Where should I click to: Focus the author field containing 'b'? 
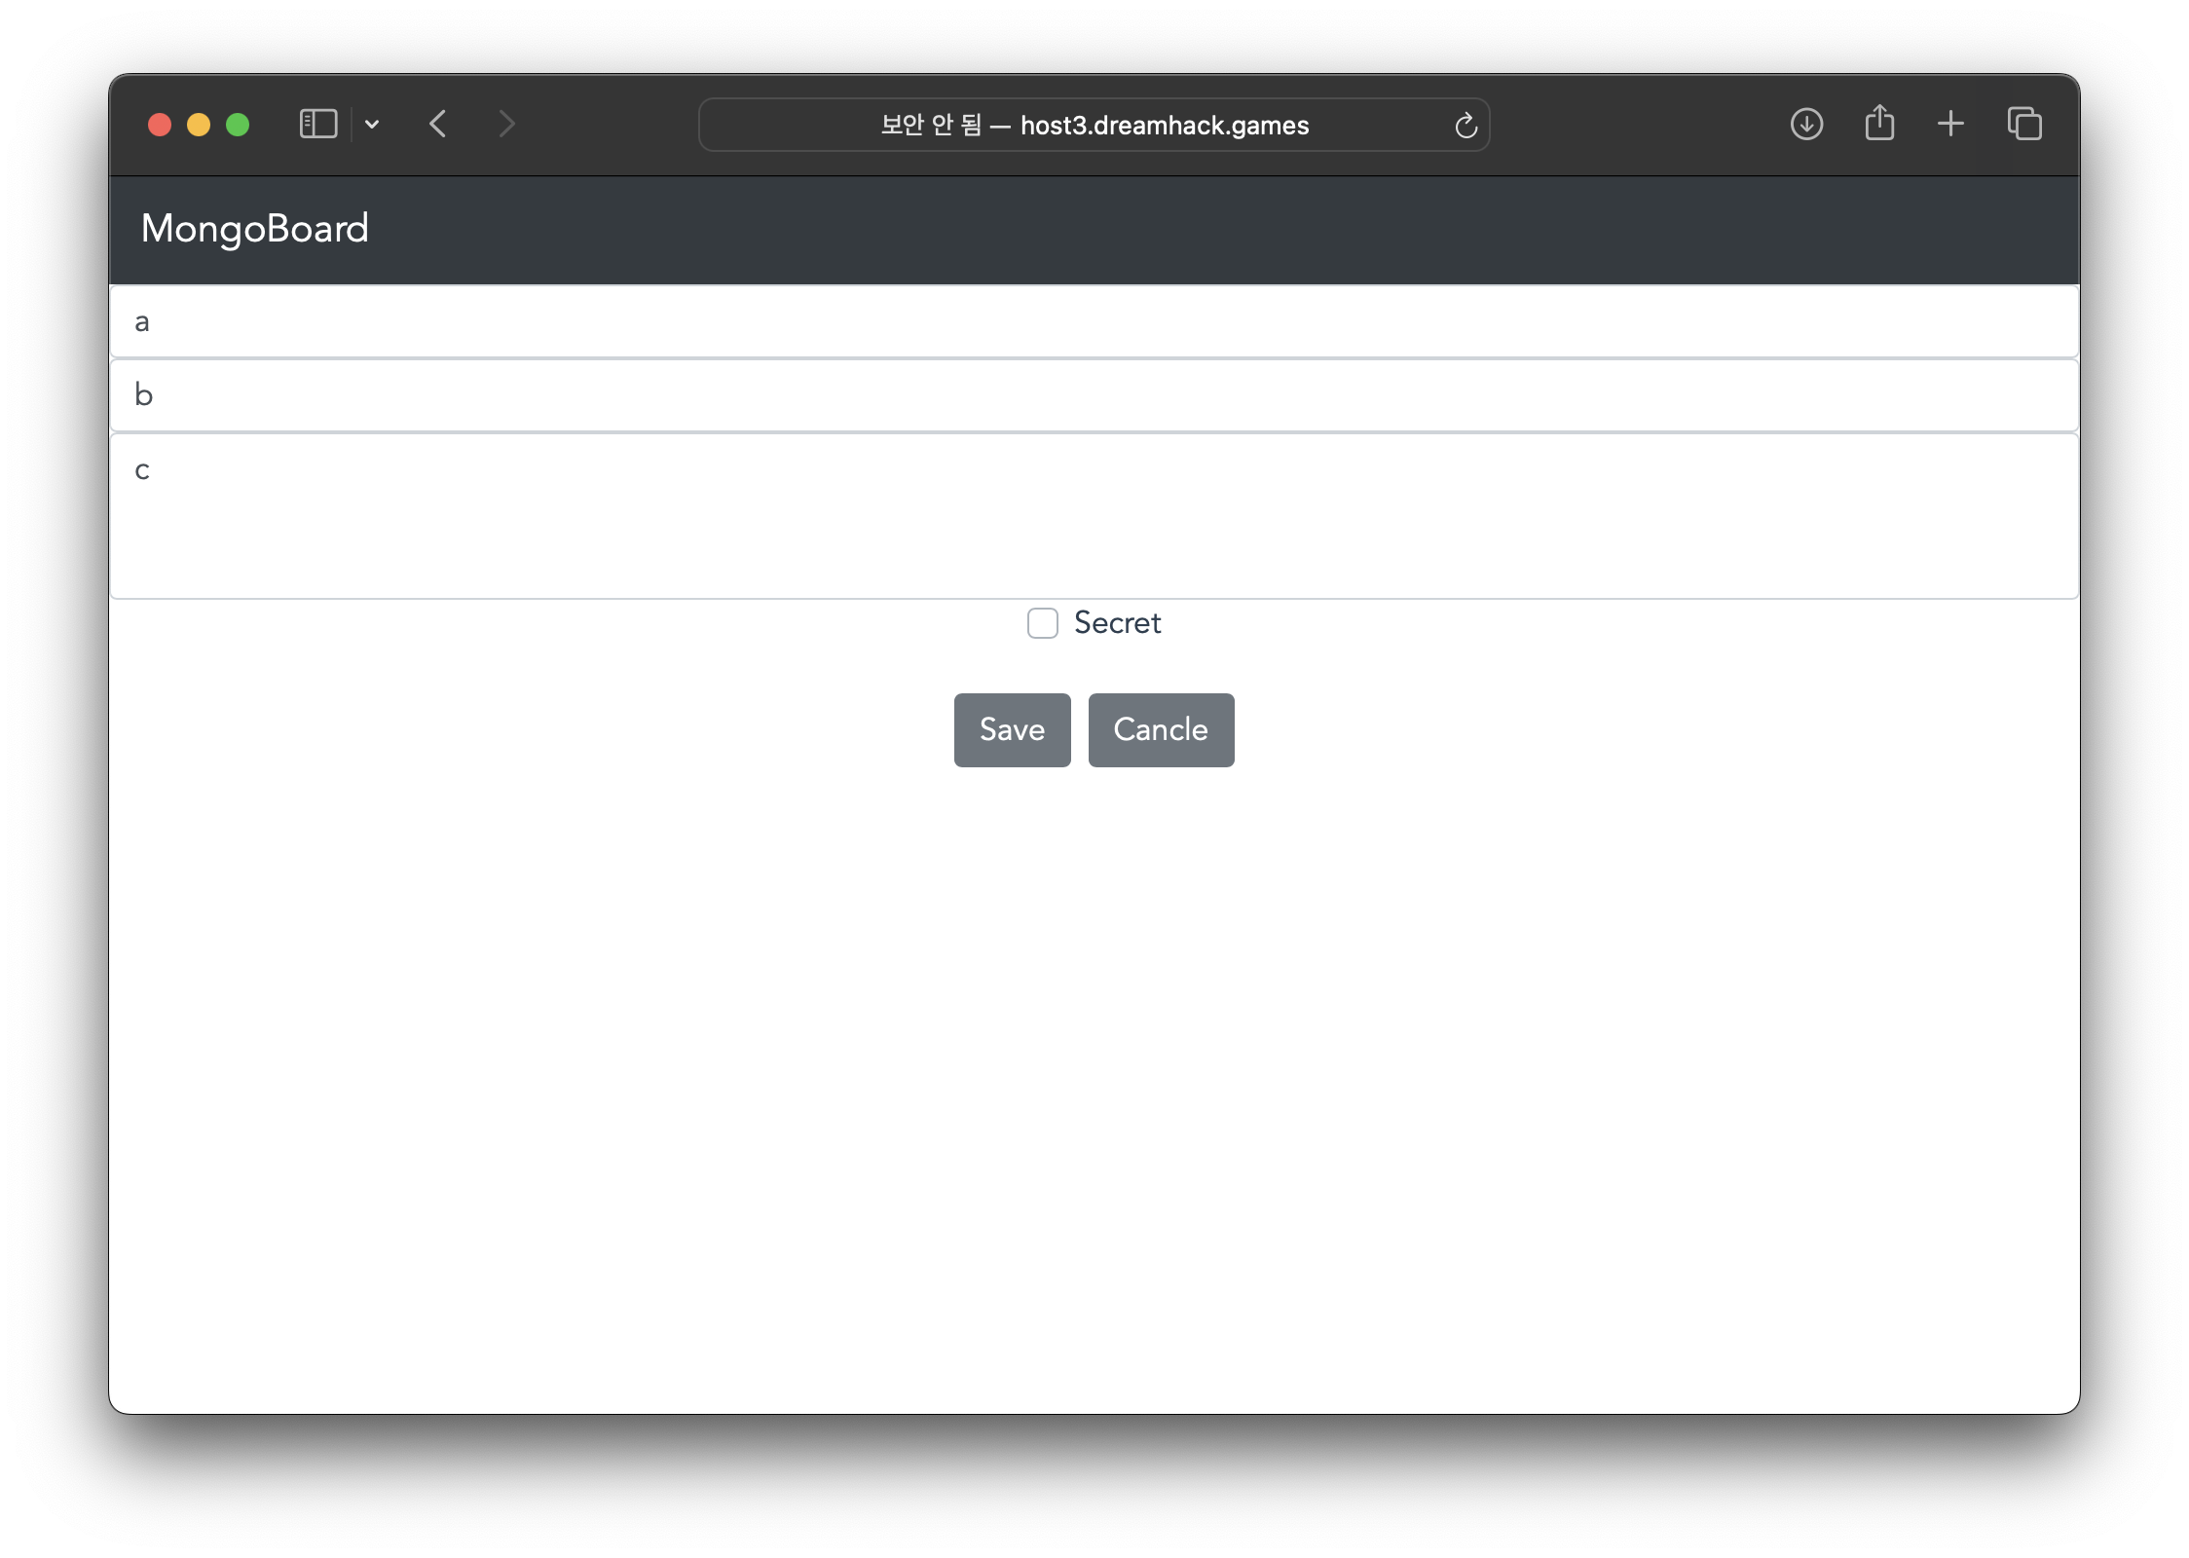[x=1094, y=395]
